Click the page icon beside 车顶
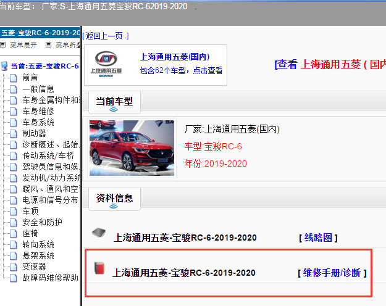The image size is (386, 306). pyautogui.click(x=14, y=211)
